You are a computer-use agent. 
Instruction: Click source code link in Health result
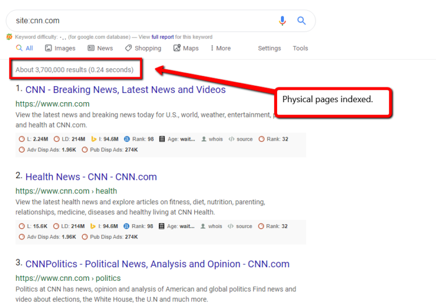tap(240, 226)
